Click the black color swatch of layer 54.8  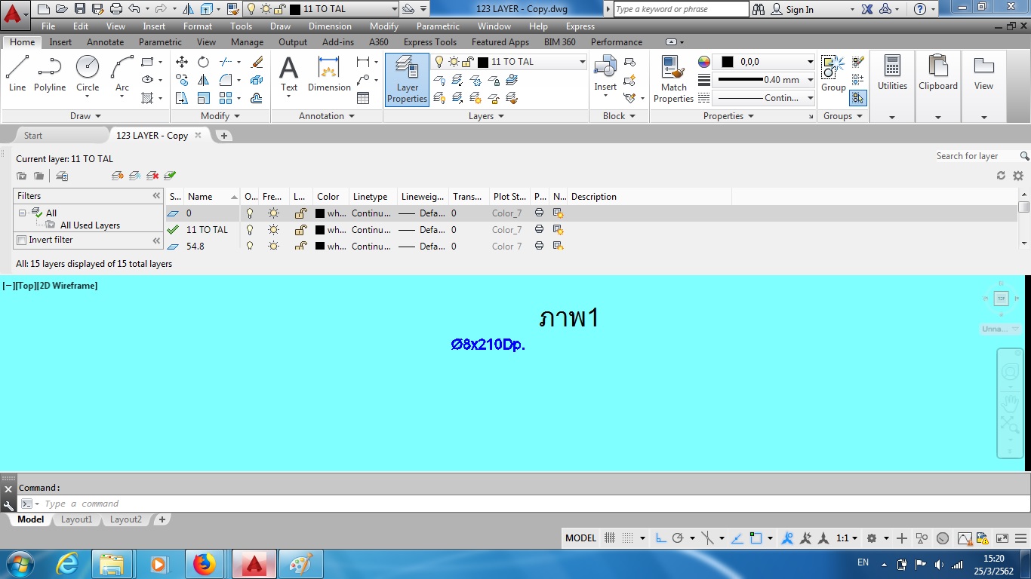(x=320, y=247)
